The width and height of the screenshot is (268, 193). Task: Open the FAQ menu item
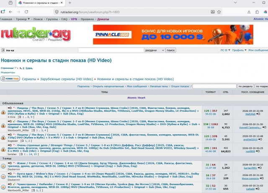click(x=64, y=19)
